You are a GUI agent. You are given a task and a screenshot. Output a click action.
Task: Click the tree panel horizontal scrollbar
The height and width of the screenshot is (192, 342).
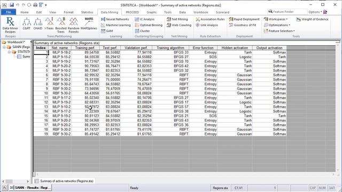tap(15, 181)
